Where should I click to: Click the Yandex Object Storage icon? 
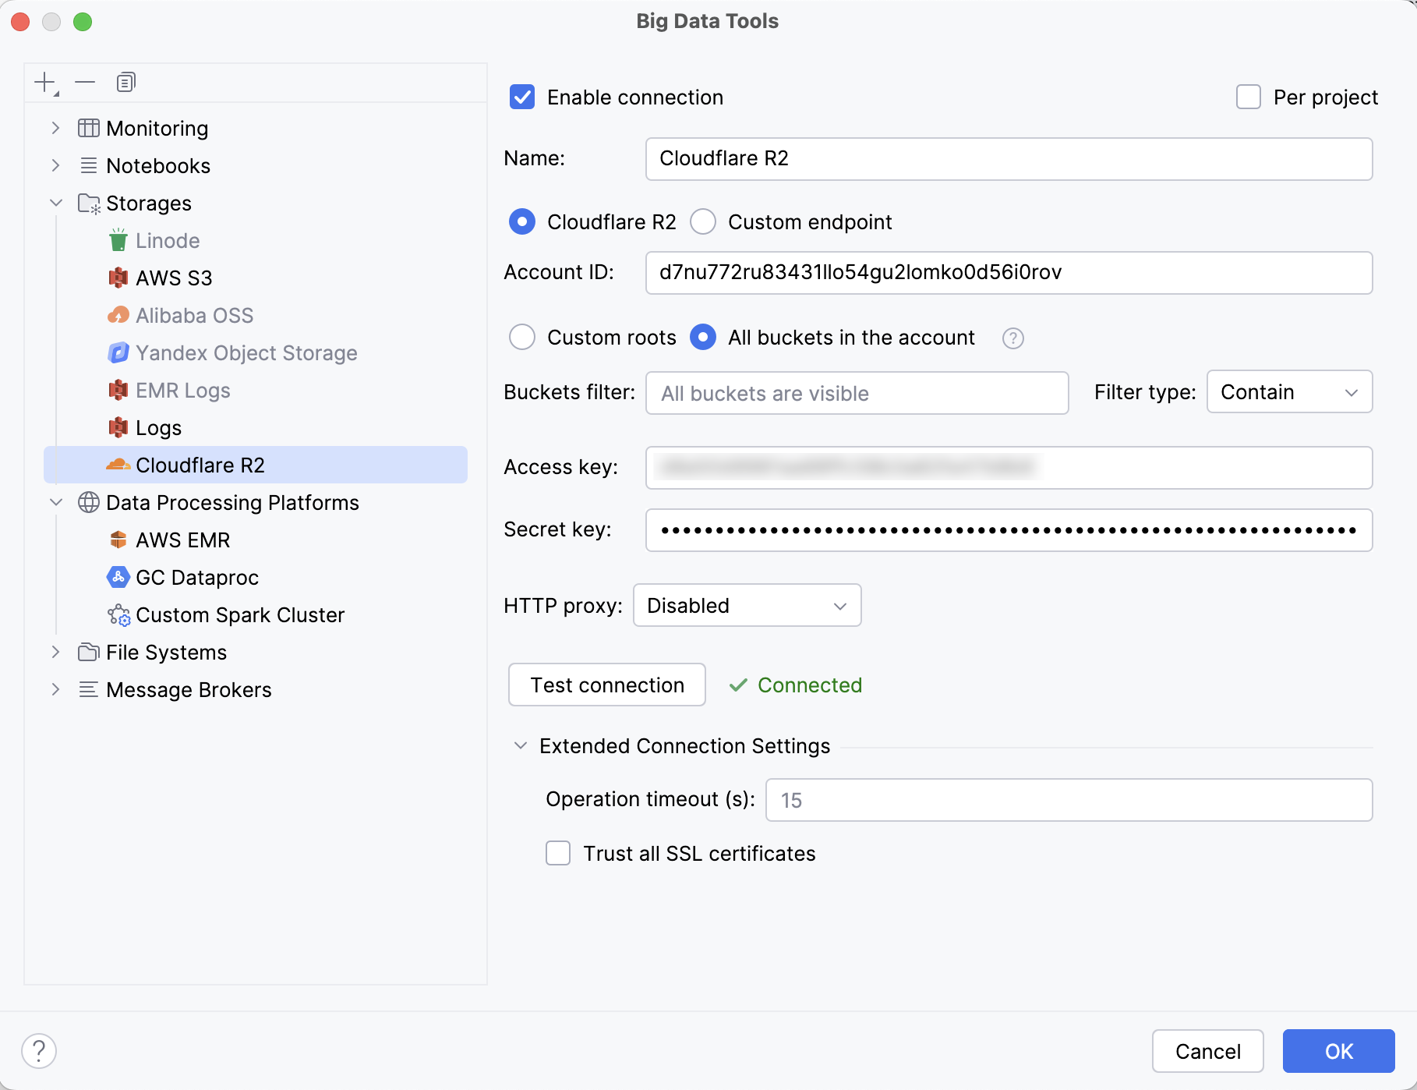click(x=118, y=352)
